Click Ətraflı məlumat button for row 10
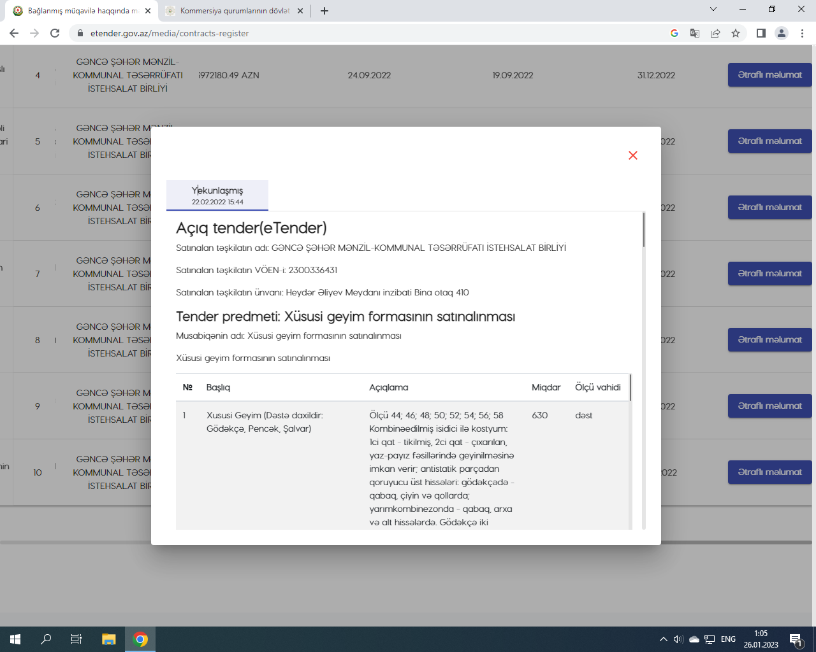 point(769,472)
